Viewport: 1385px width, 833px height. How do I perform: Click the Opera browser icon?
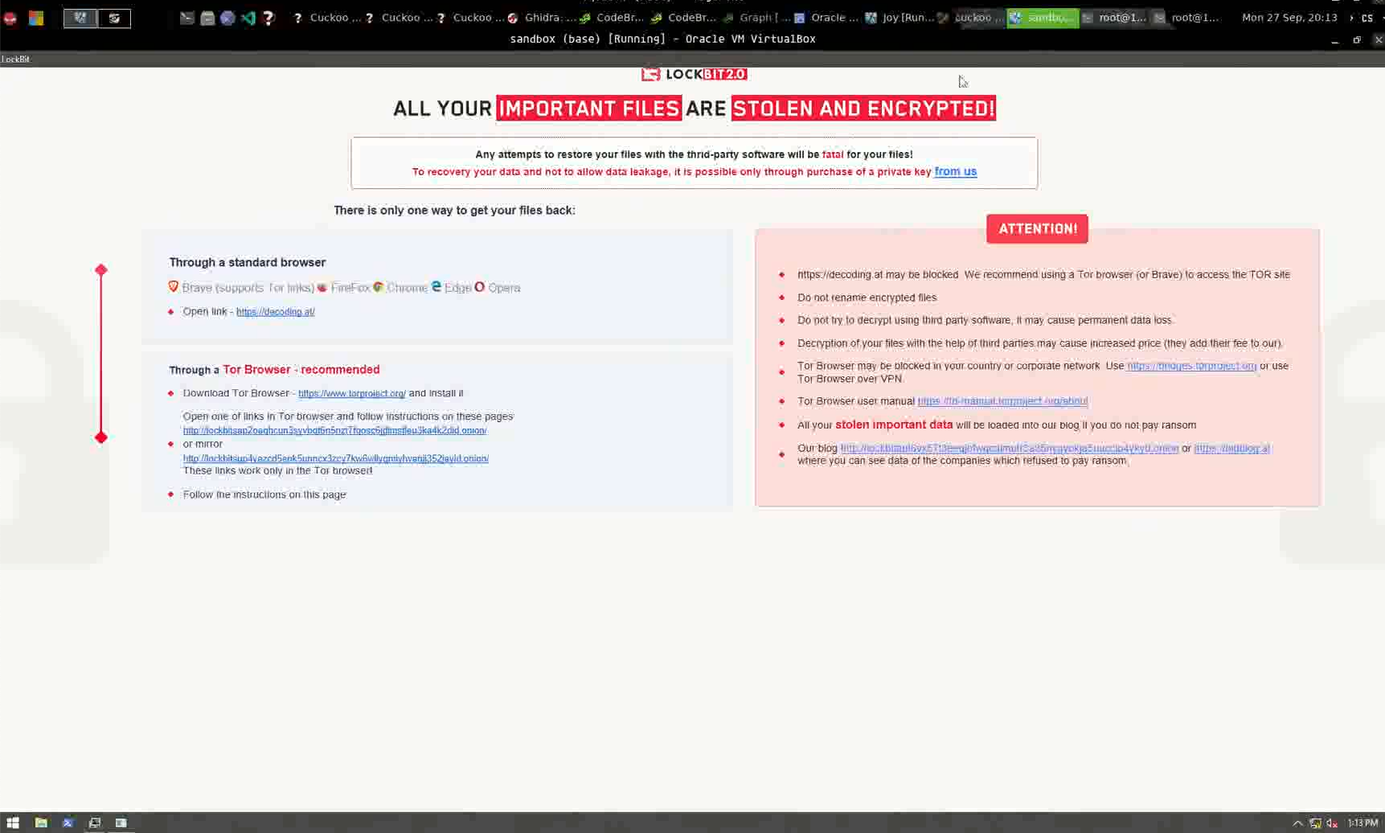(480, 287)
